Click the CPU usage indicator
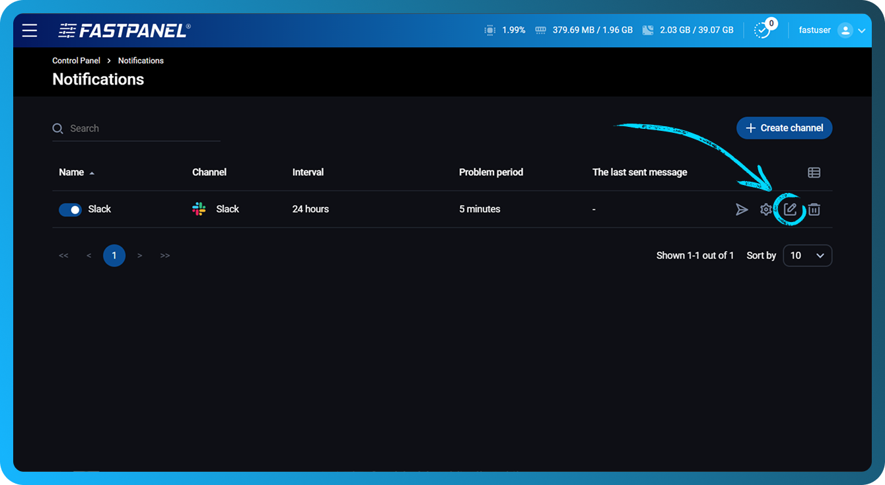This screenshot has height=485, width=885. click(505, 30)
